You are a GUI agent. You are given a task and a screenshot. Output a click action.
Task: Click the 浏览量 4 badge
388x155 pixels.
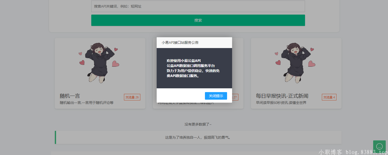(x=329, y=97)
